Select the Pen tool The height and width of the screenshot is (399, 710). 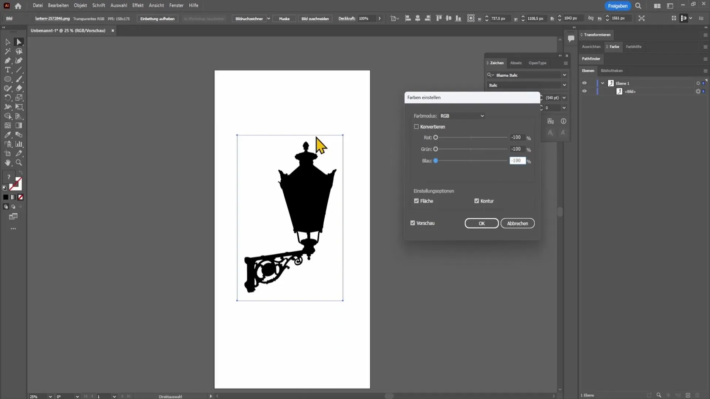pyautogui.click(x=7, y=61)
